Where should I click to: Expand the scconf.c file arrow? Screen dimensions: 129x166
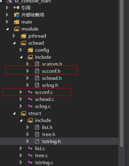pos(21,92)
